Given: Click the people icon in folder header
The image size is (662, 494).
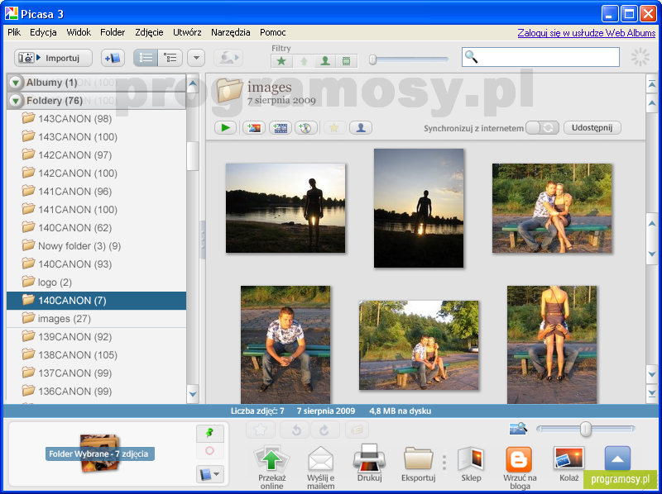Looking at the screenshot, I should tap(361, 128).
